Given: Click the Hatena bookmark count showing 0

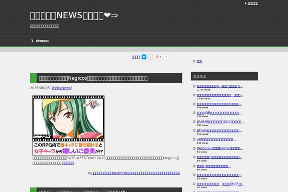Looking at the screenshot, I should tap(150, 57).
